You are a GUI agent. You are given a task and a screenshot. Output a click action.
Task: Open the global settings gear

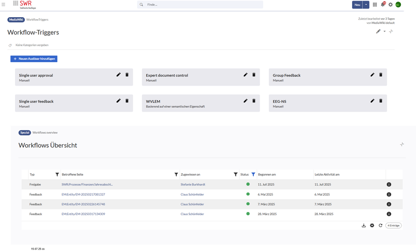click(x=391, y=5)
